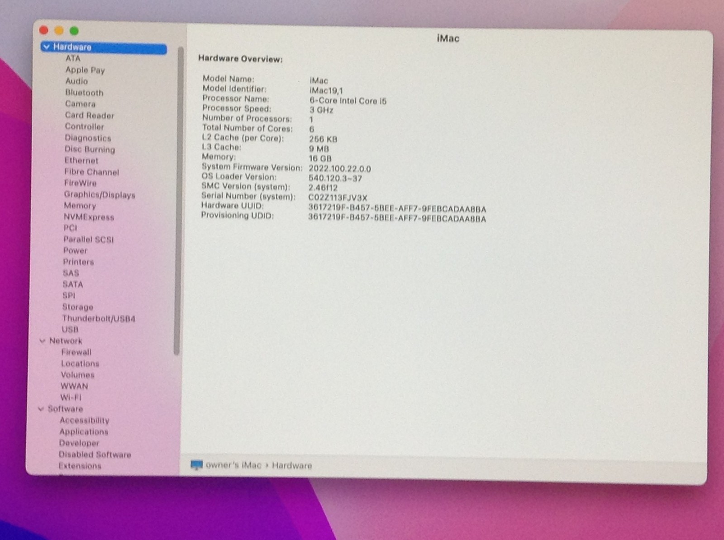Collapse the Network section chevron
This screenshot has width=724, height=540.
(x=43, y=341)
